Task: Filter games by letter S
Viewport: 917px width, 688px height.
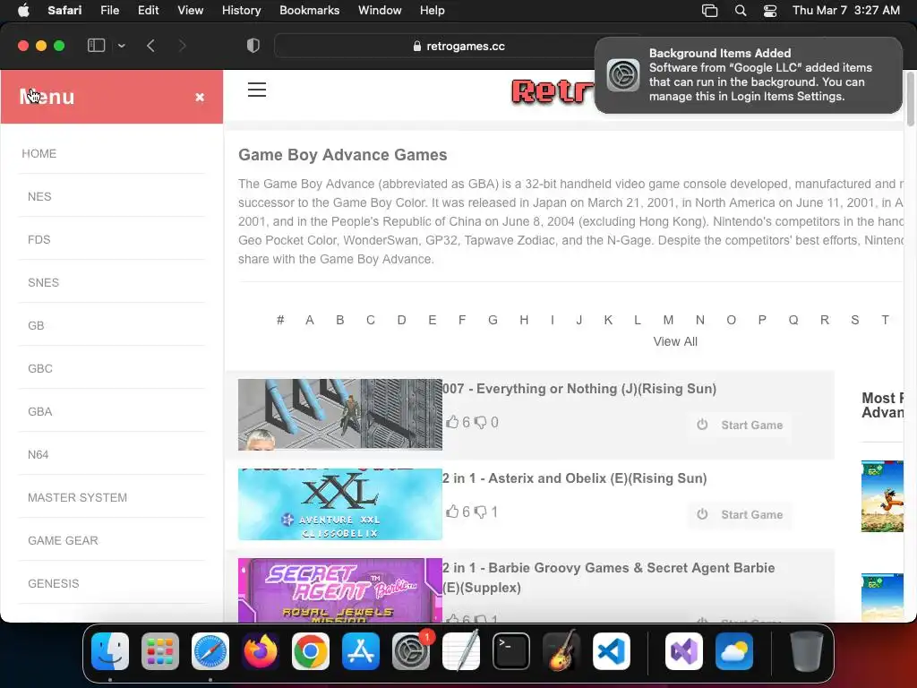Action: pyautogui.click(x=855, y=320)
